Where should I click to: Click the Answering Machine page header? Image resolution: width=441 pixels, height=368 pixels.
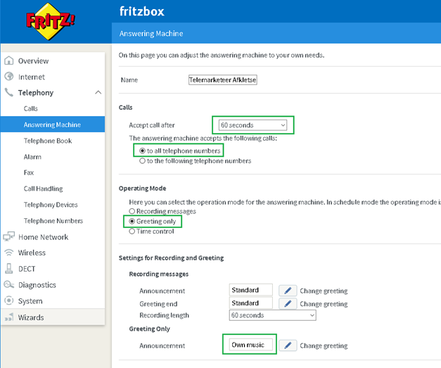pyautogui.click(x=151, y=34)
